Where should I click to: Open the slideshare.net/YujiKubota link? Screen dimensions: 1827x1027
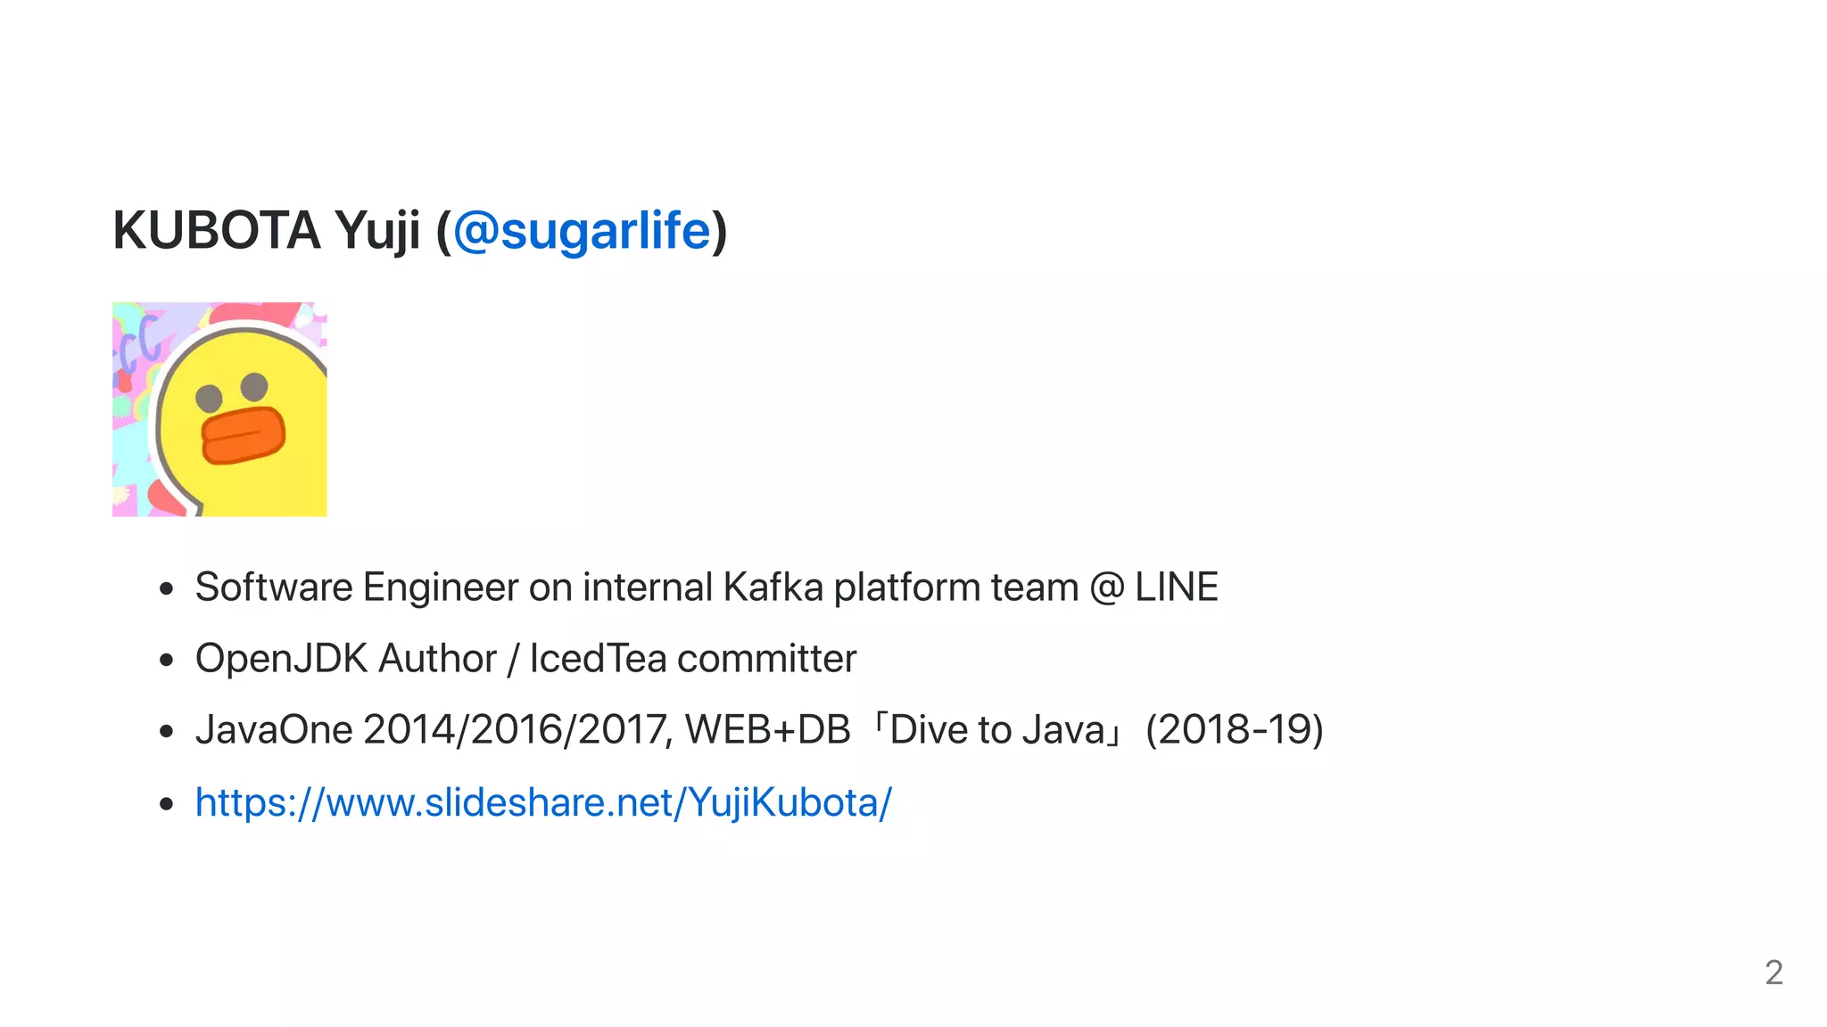point(543,802)
